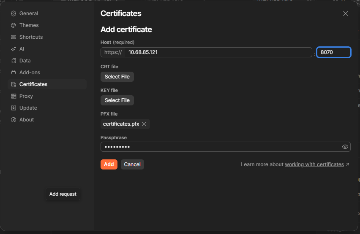The image size is (360, 234).
Task: Click the Data storage icon
Action: tap(14, 61)
